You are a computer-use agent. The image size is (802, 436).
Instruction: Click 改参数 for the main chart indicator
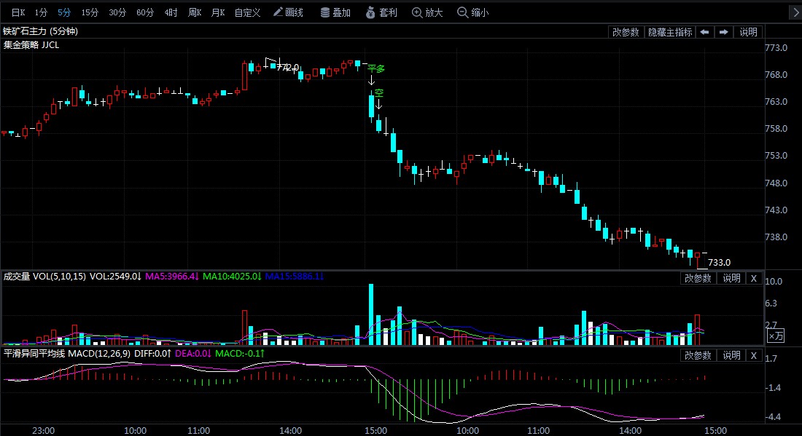(626, 31)
